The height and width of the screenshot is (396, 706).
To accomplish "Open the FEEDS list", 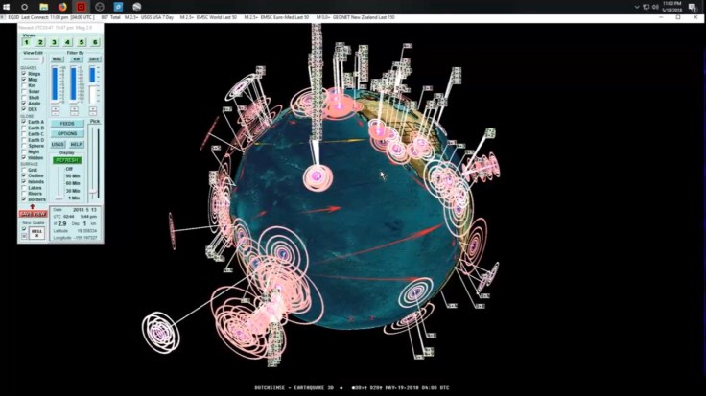I will 67,124.
